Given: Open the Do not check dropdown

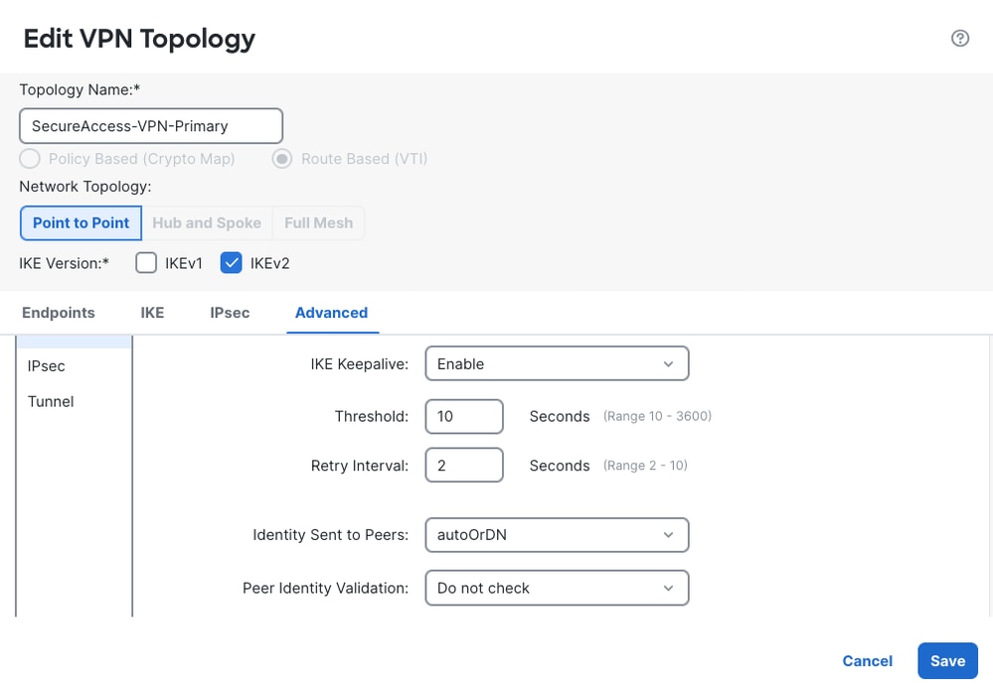Looking at the screenshot, I should (557, 588).
